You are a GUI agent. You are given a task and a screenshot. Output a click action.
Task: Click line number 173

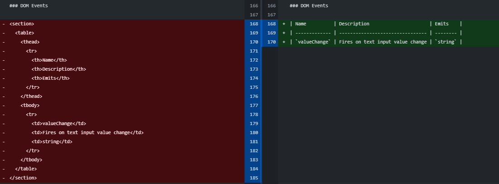[254, 69]
